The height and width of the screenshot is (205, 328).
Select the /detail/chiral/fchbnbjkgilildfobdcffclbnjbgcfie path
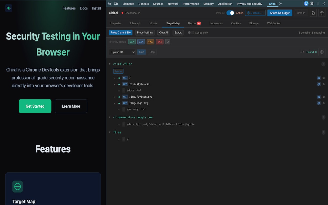[161, 125]
